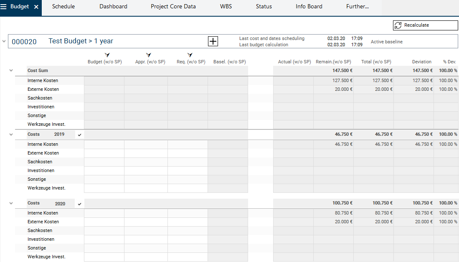Click the arrow icon above Budget (w/o SP)

(107, 55)
